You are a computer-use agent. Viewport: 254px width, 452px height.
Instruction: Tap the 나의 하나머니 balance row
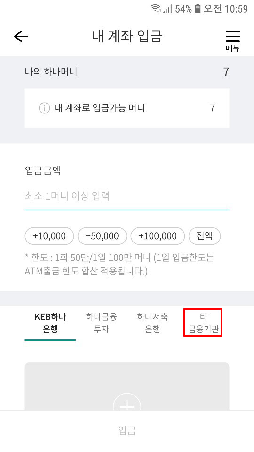pos(127,72)
